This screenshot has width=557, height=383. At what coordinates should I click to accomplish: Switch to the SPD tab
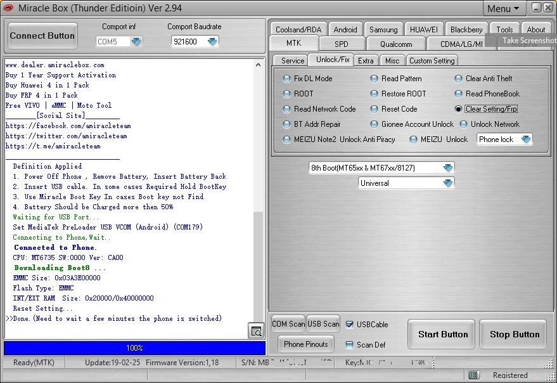click(342, 44)
